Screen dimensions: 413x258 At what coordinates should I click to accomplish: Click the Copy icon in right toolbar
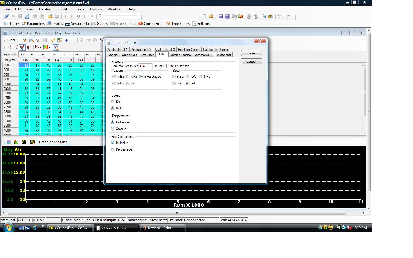tap(264, 16)
